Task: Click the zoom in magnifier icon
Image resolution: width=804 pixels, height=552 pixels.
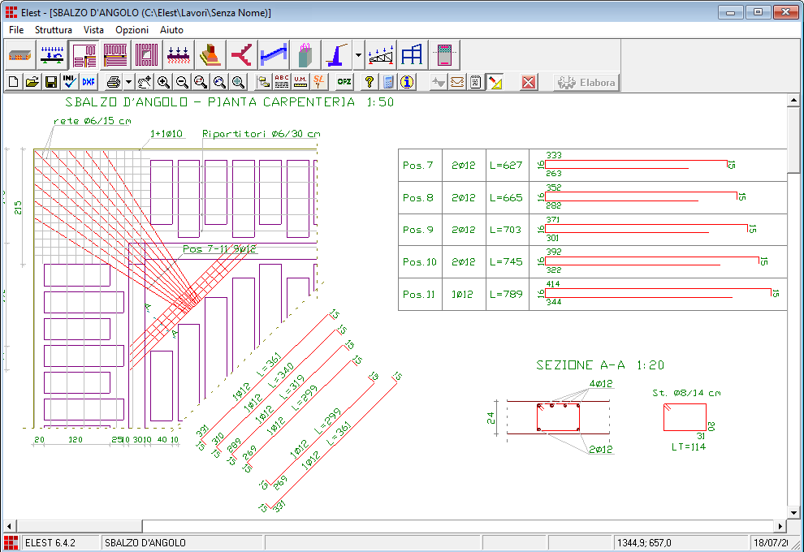Action: point(164,82)
